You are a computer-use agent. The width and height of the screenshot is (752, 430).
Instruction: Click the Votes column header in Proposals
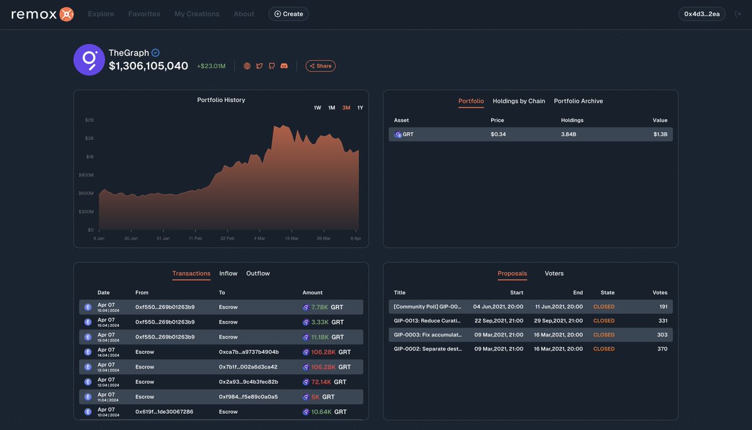point(660,293)
